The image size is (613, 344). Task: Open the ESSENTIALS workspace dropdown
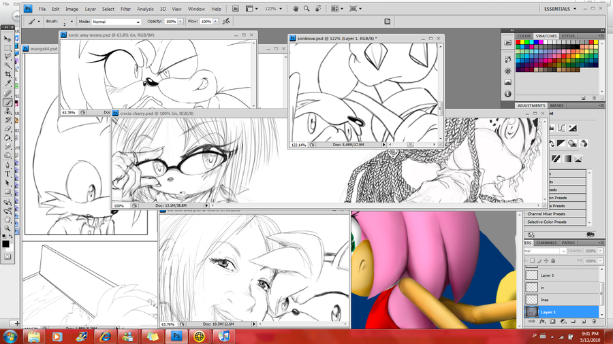[x=561, y=9]
